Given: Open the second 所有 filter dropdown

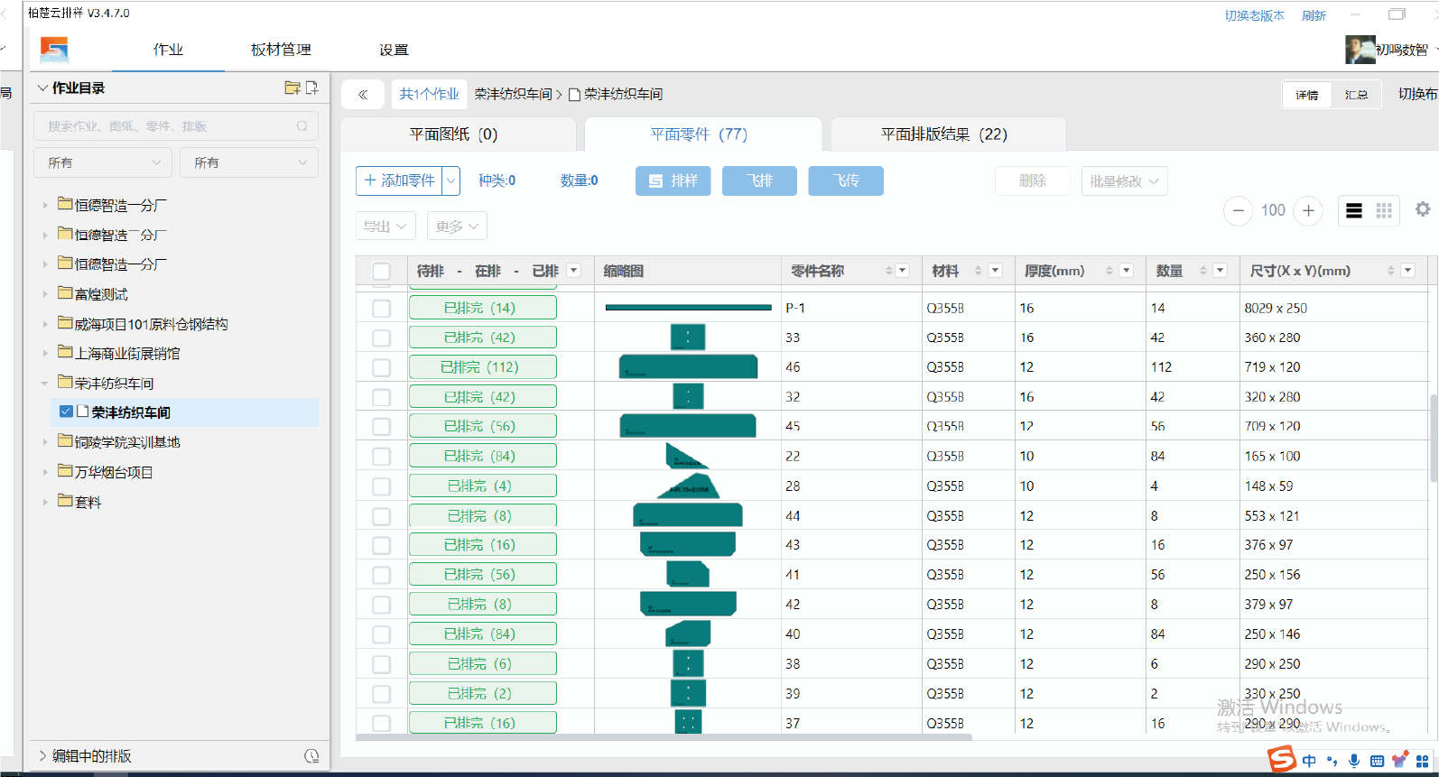Looking at the screenshot, I should click(x=249, y=162).
